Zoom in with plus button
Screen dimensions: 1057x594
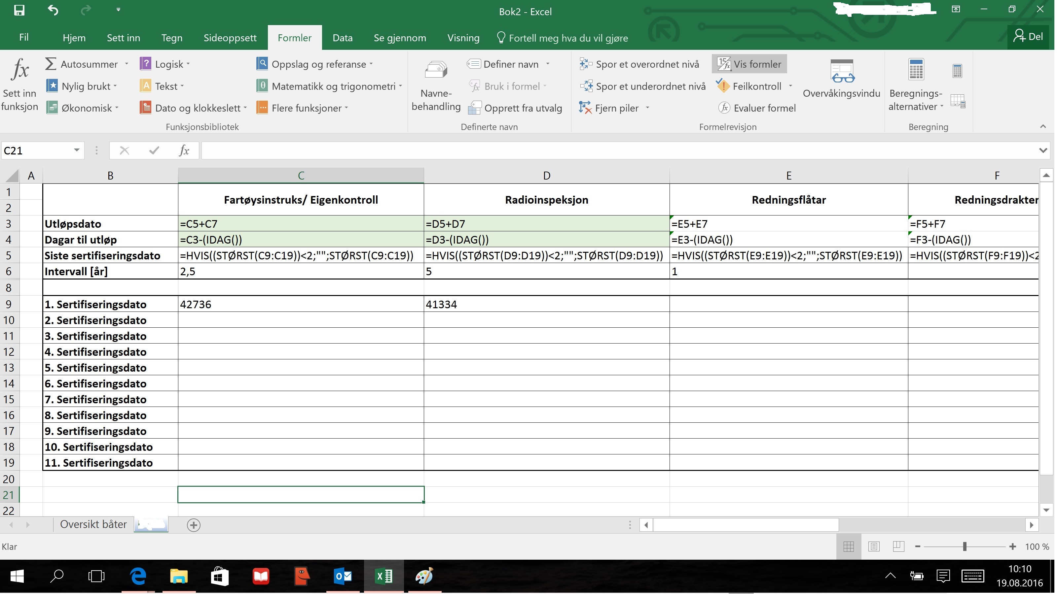[1013, 546]
